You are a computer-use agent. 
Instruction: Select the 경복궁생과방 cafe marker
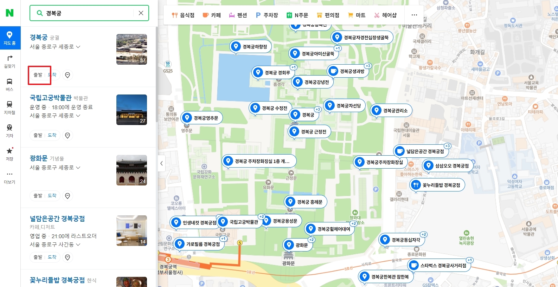click(348, 71)
